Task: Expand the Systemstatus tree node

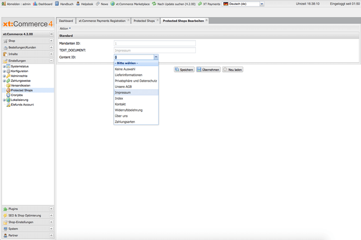Action: 4,66
